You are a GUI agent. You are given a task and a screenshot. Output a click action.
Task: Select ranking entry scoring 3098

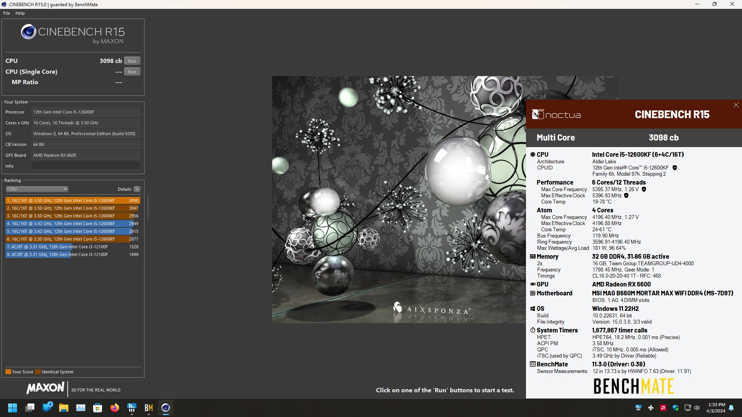(x=73, y=200)
